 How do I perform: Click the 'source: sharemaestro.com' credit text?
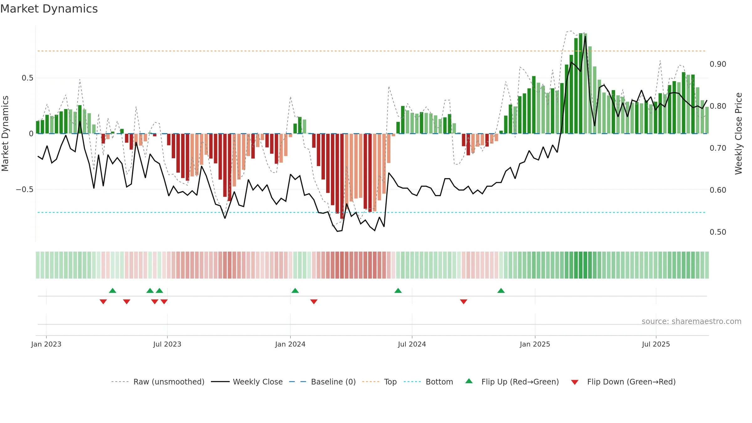pyautogui.click(x=691, y=321)
